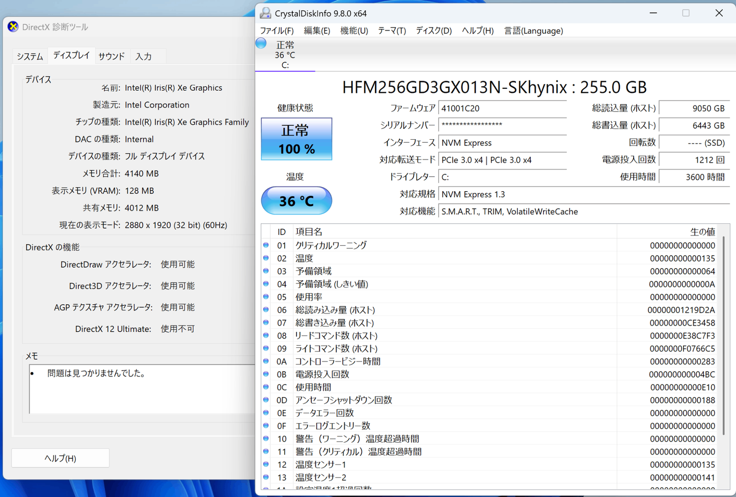The height and width of the screenshot is (497, 736).
Task: Click status dot of エラーログエントリー数 row
Action: [x=266, y=426]
